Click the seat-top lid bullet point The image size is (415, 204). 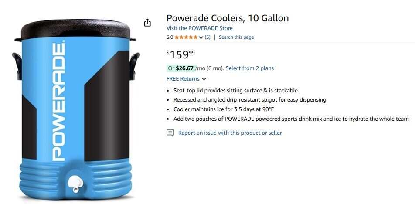point(235,91)
